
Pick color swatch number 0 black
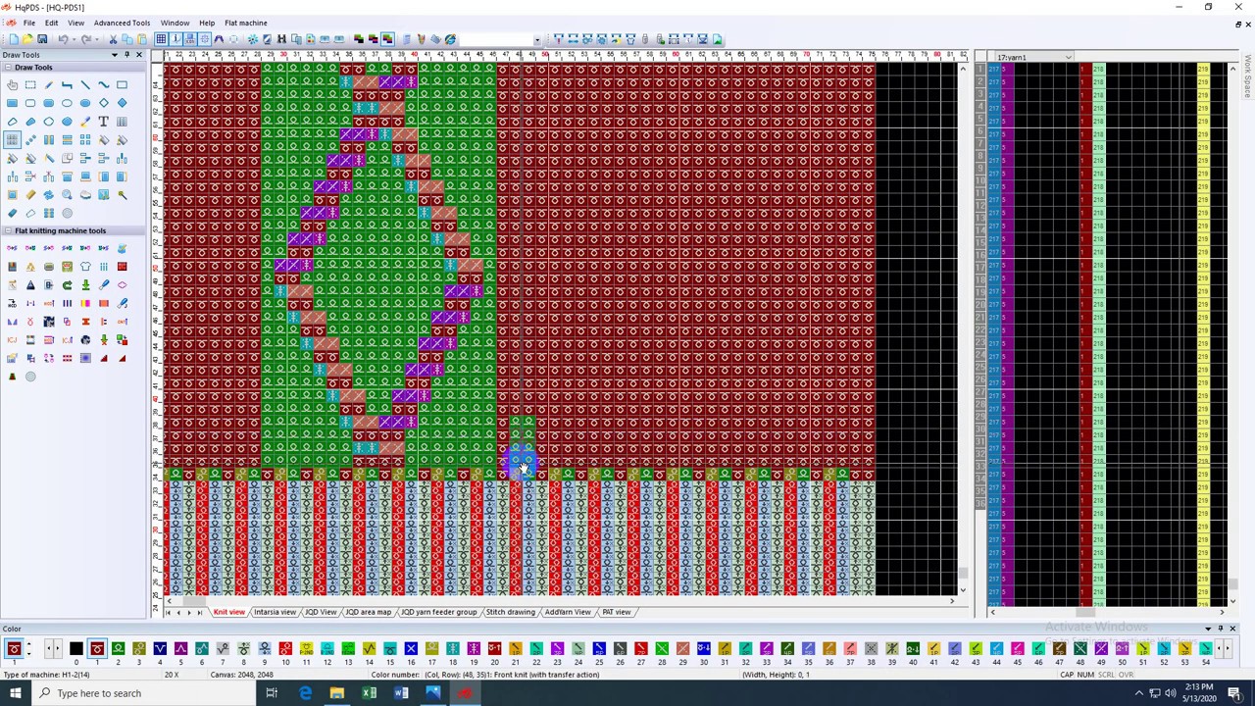tap(75, 648)
